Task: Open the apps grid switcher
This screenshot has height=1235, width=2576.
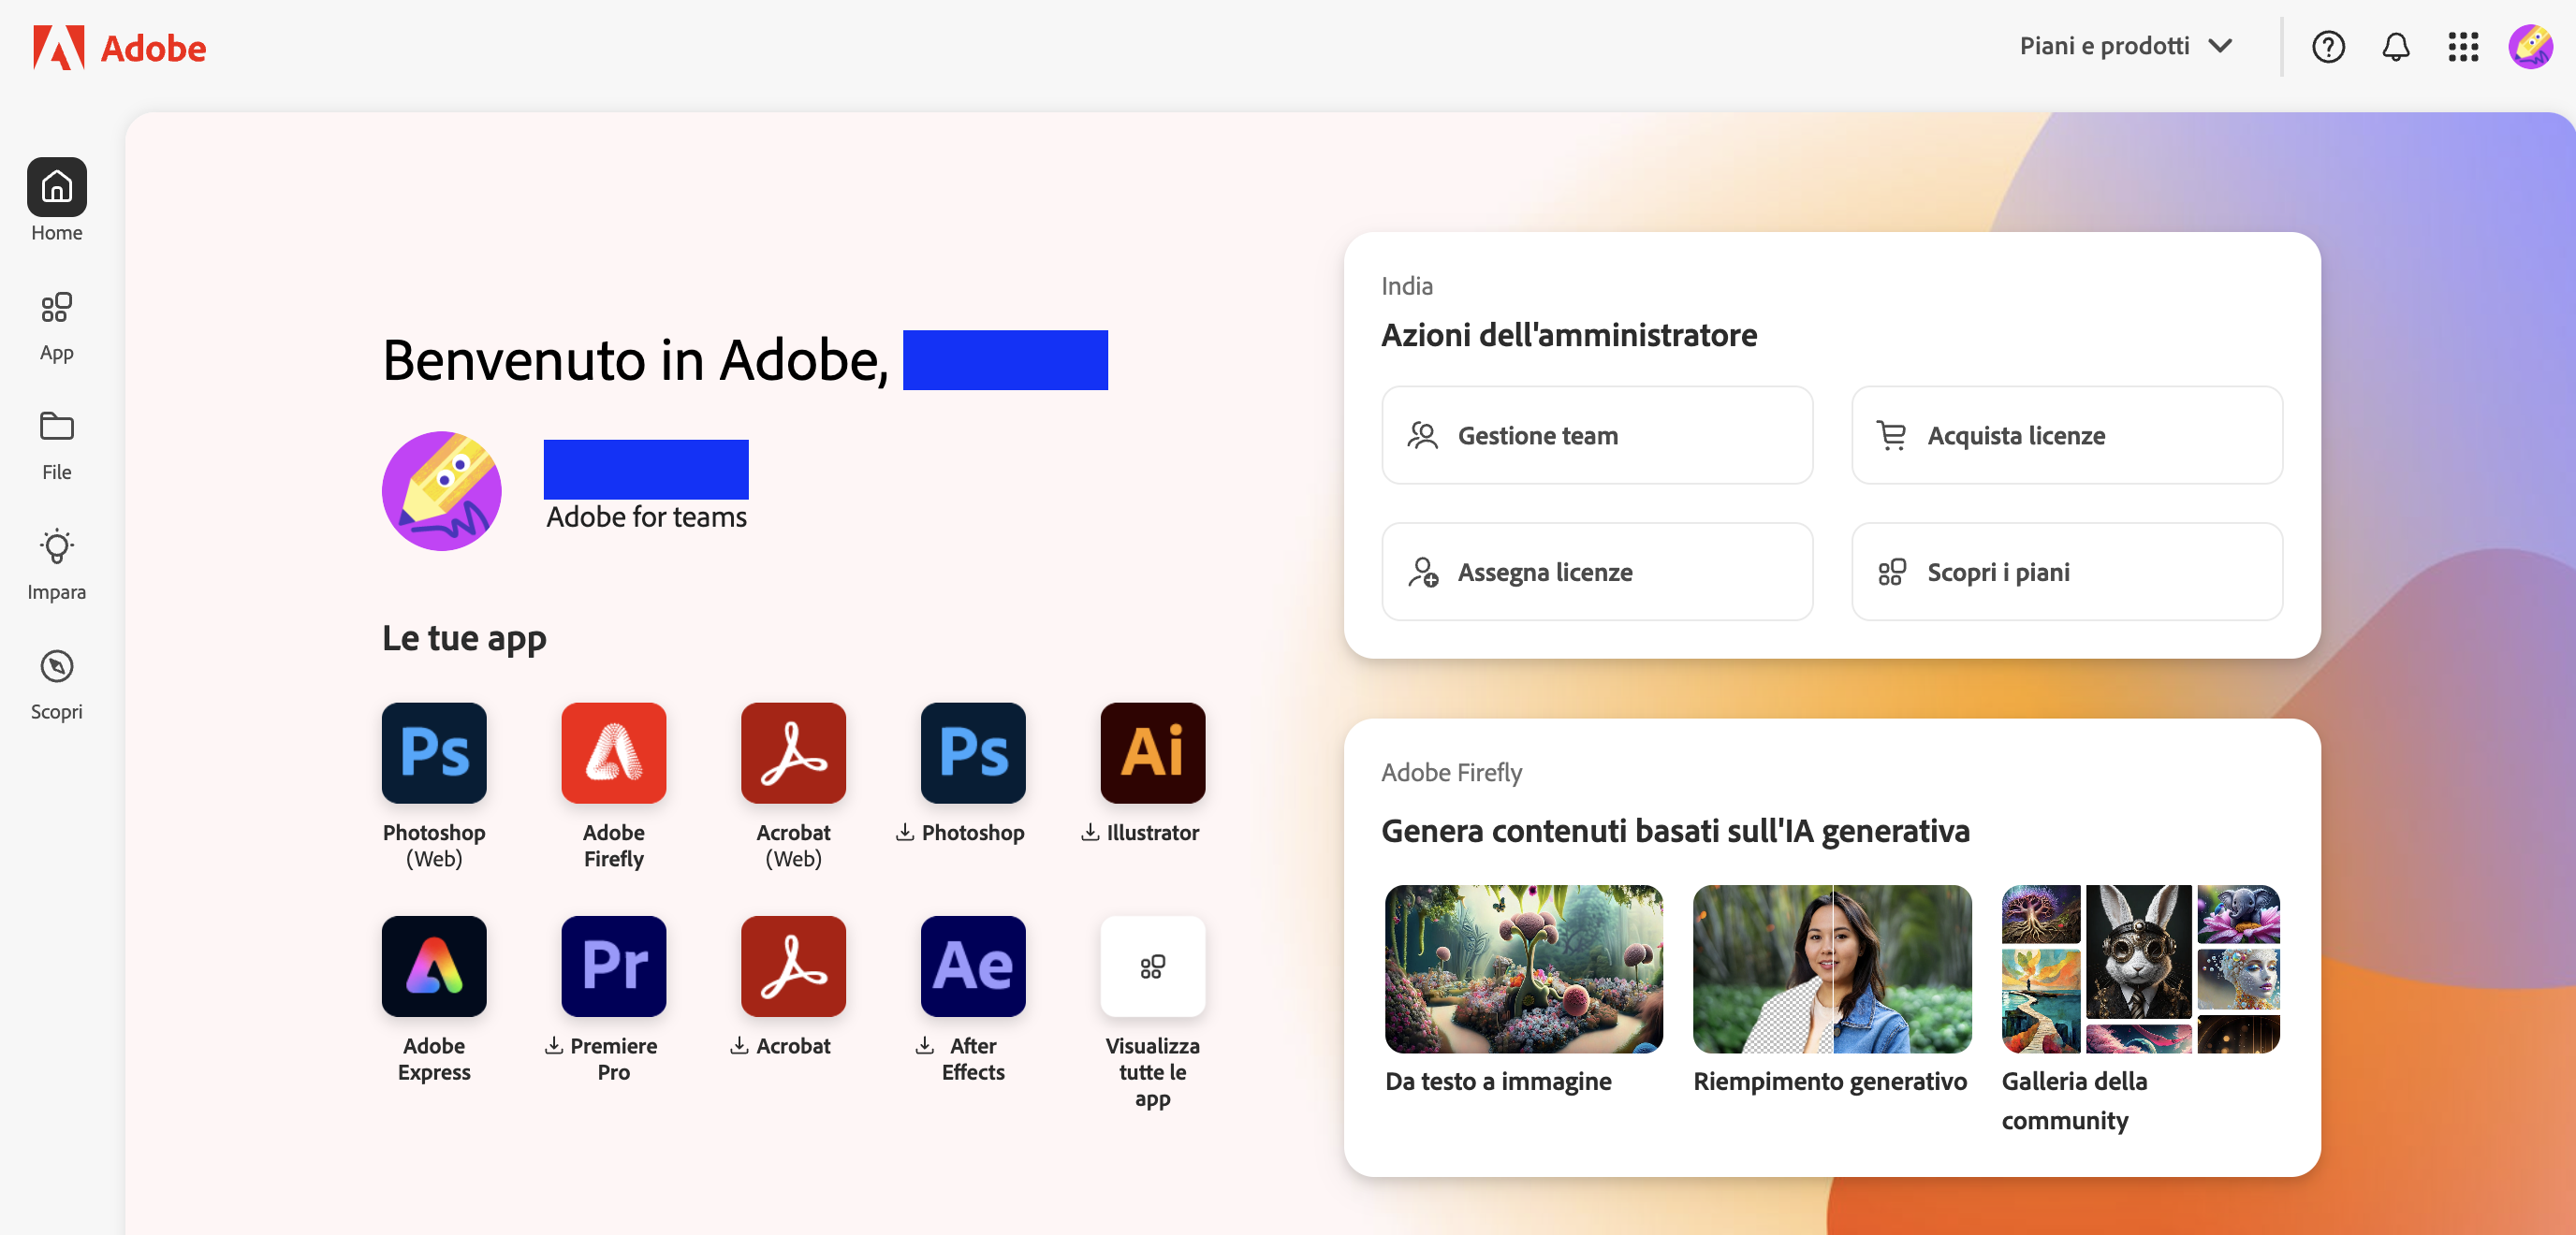Action: point(2463,47)
